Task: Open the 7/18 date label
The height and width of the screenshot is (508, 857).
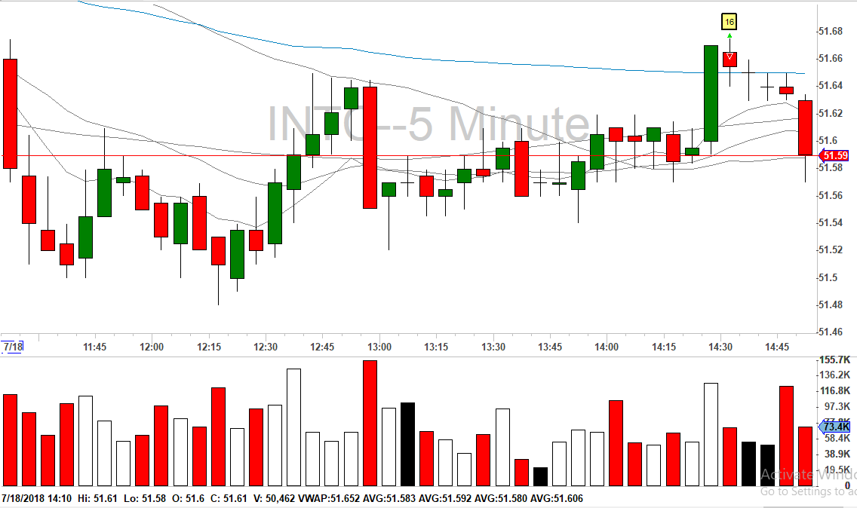Action: tap(13, 347)
